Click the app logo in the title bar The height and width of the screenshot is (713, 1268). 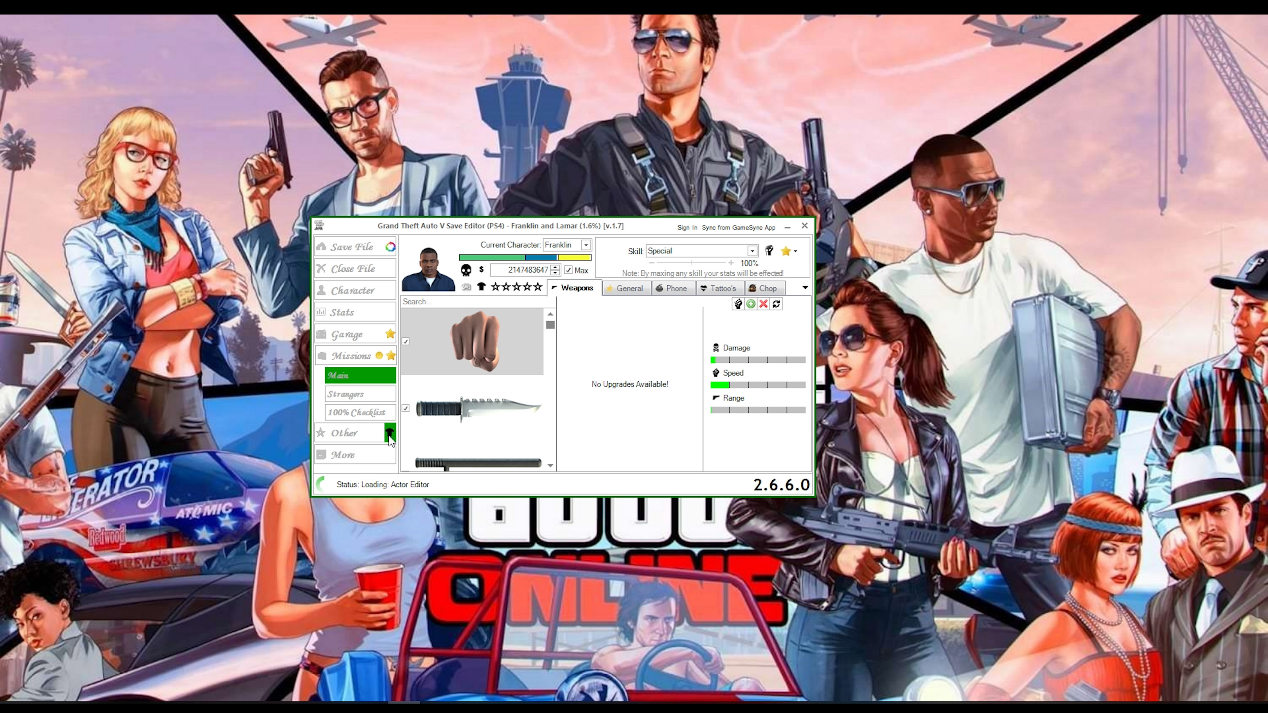pyautogui.click(x=319, y=225)
